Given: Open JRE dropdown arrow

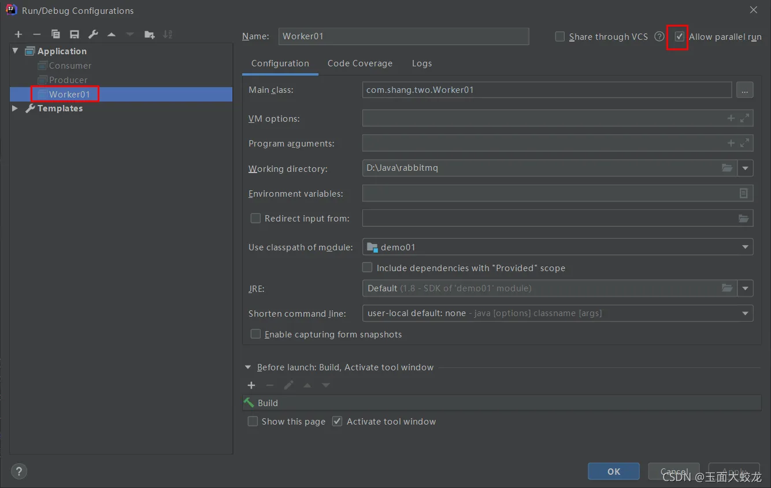Looking at the screenshot, I should (746, 288).
